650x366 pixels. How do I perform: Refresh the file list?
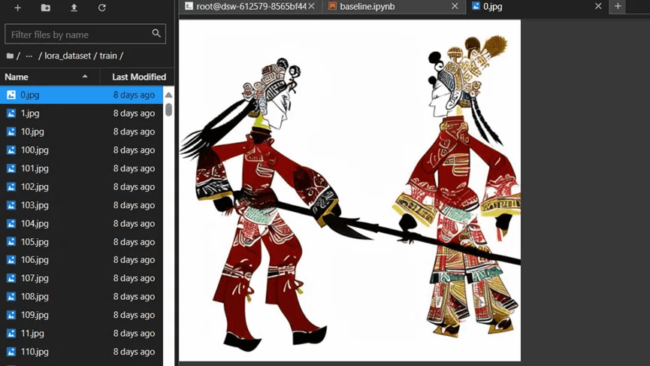pyautogui.click(x=102, y=8)
